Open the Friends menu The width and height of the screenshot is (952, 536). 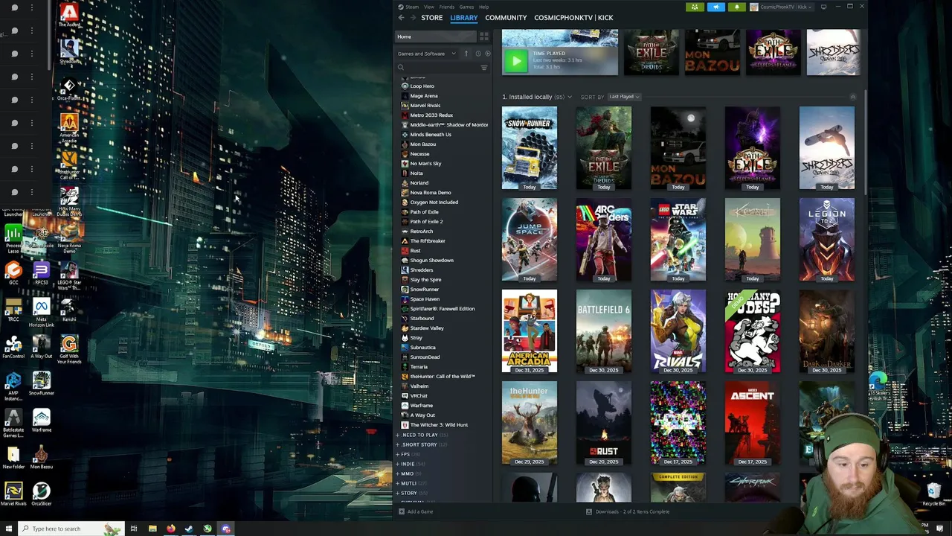446,7
